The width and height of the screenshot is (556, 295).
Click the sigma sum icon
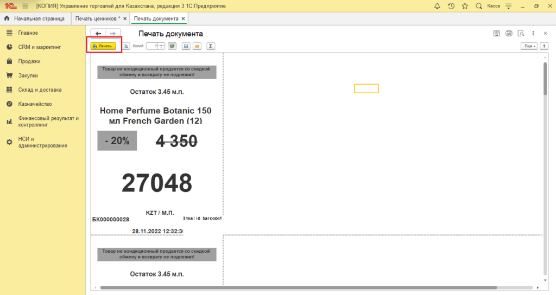coord(211,46)
